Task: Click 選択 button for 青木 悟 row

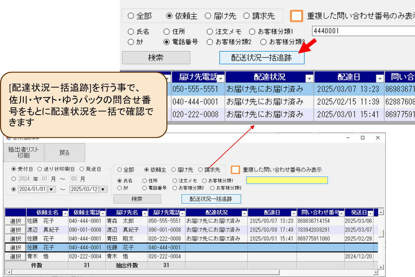Action: (15, 257)
